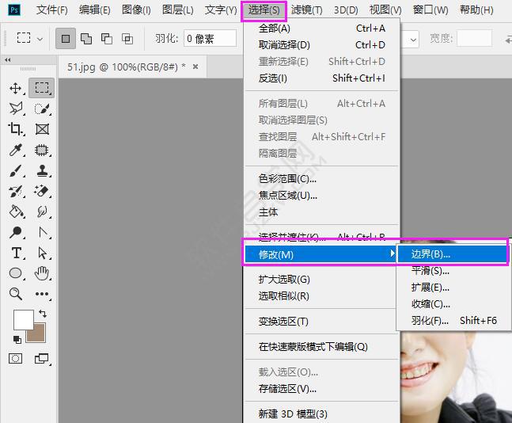Select the Zoom tool
The image size is (512, 423).
(15, 294)
